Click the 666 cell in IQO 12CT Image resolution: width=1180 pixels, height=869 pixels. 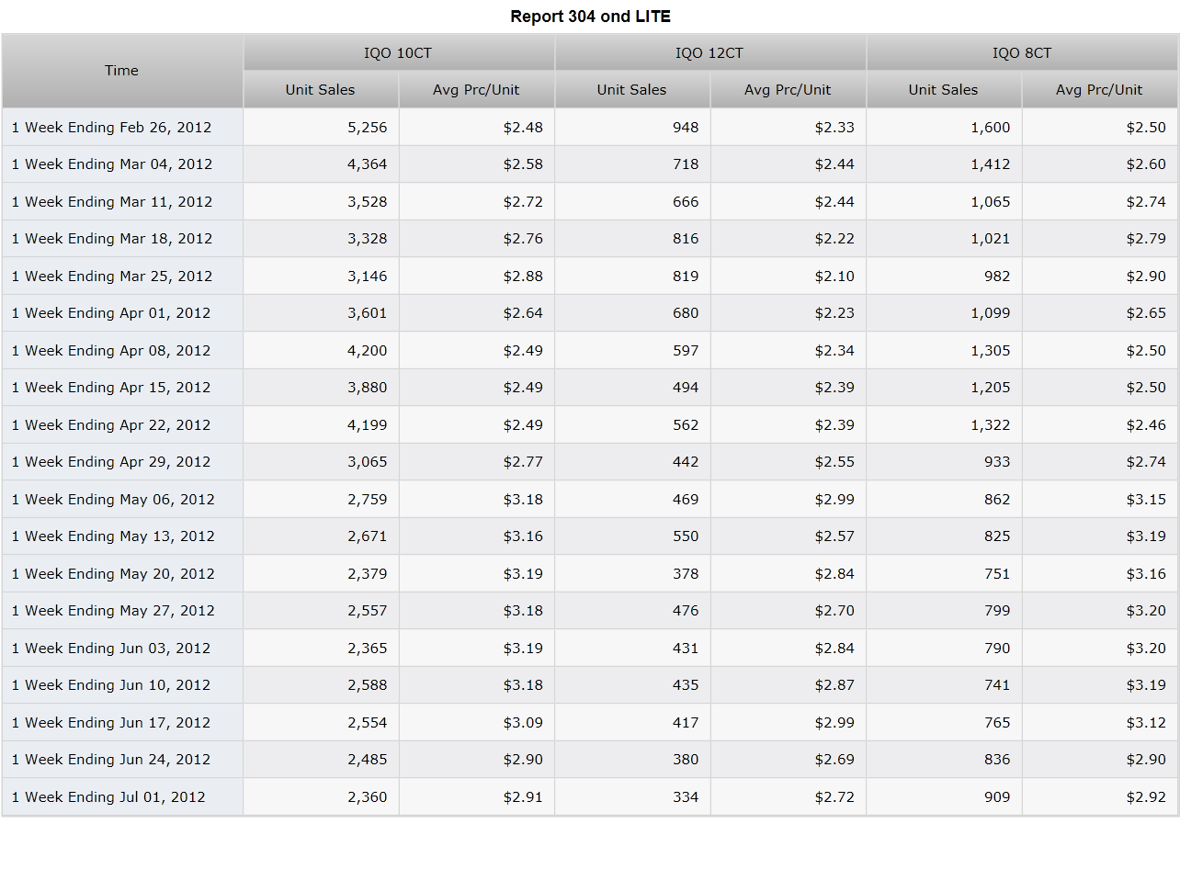(x=632, y=202)
